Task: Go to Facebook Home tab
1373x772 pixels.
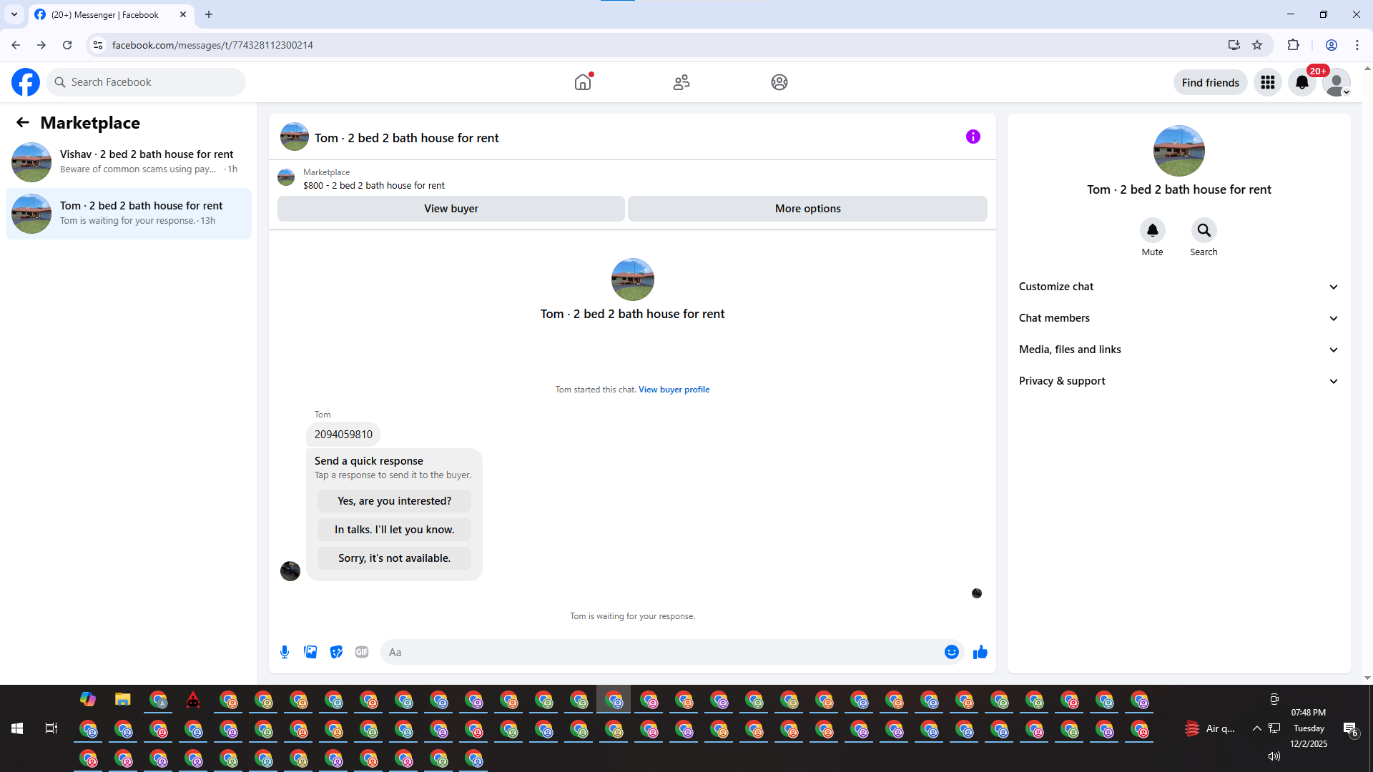Action: coord(583,82)
